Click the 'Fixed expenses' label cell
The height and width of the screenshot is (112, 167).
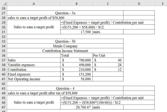click(34, 74)
